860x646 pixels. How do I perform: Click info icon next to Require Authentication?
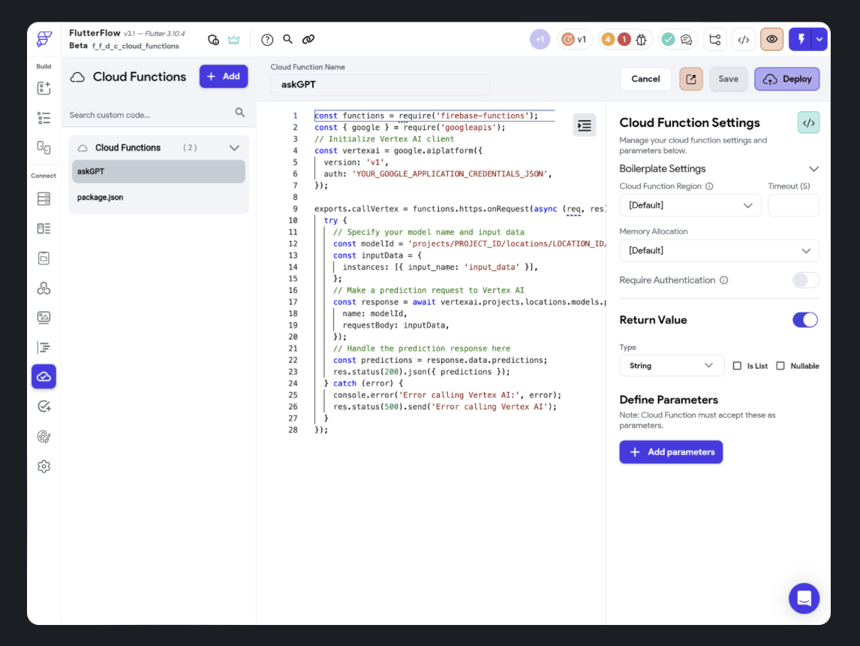point(724,280)
